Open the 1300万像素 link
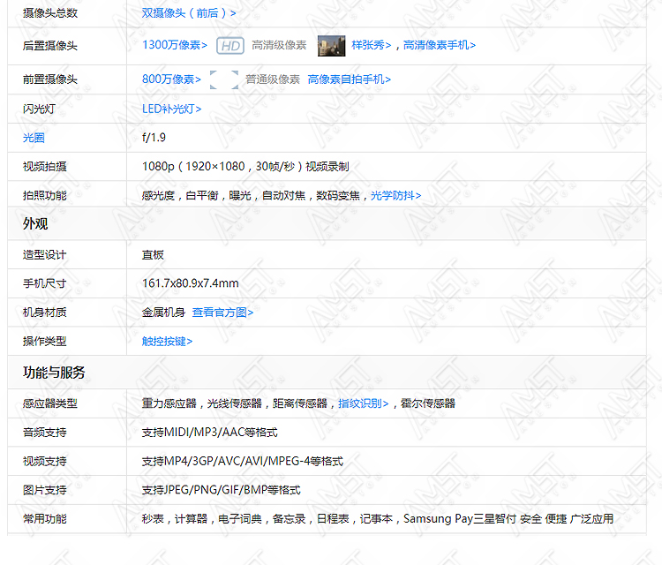The width and height of the screenshot is (662, 565). tap(175, 45)
